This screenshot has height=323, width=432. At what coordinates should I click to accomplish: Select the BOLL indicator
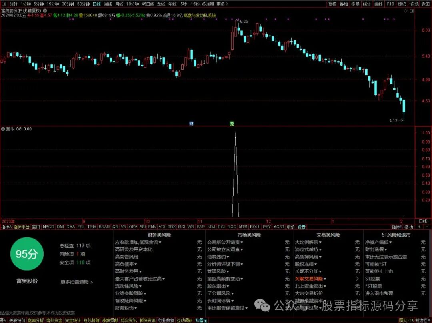[x=255, y=227]
